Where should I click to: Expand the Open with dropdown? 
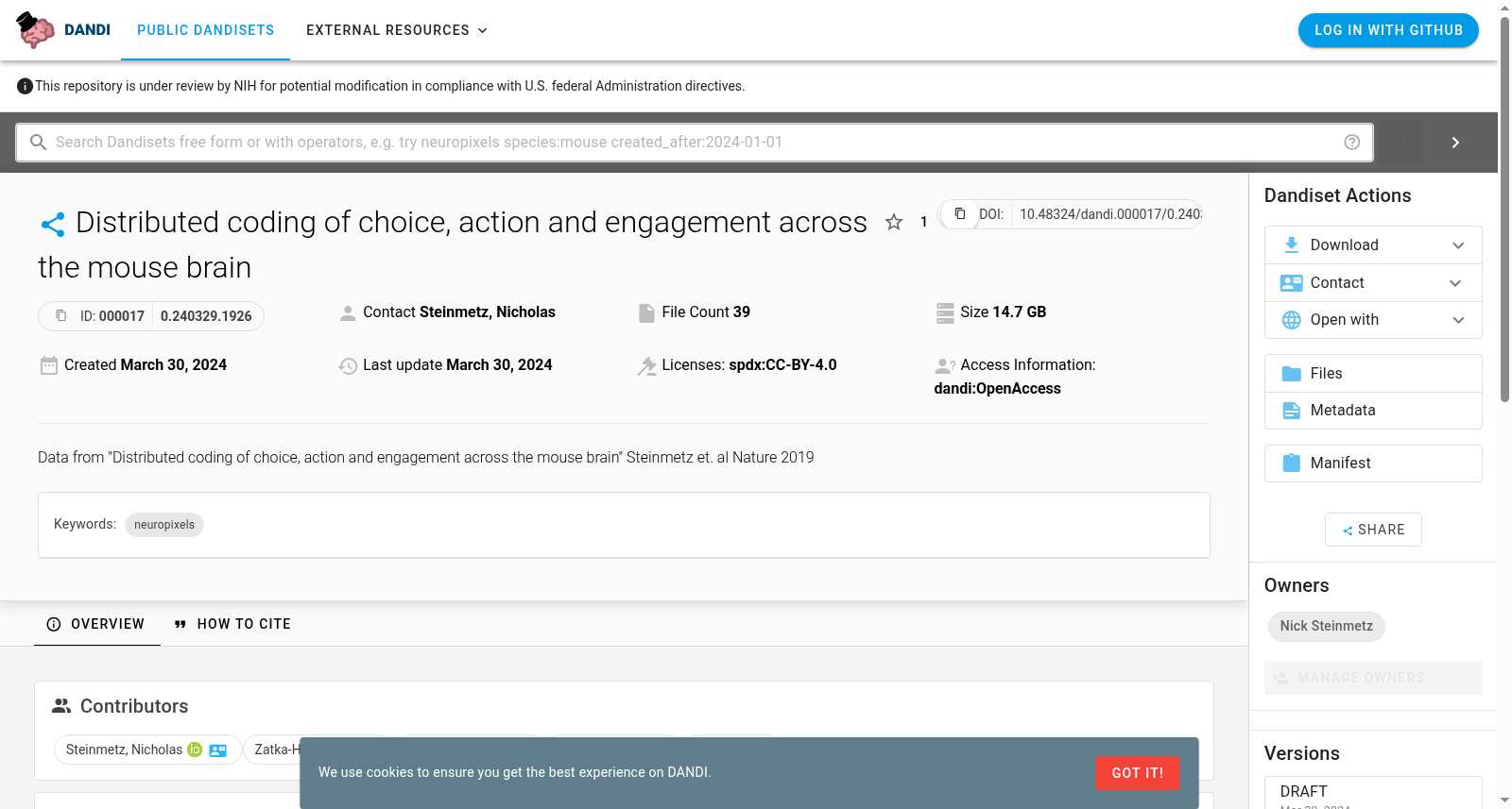coord(1373,320)
